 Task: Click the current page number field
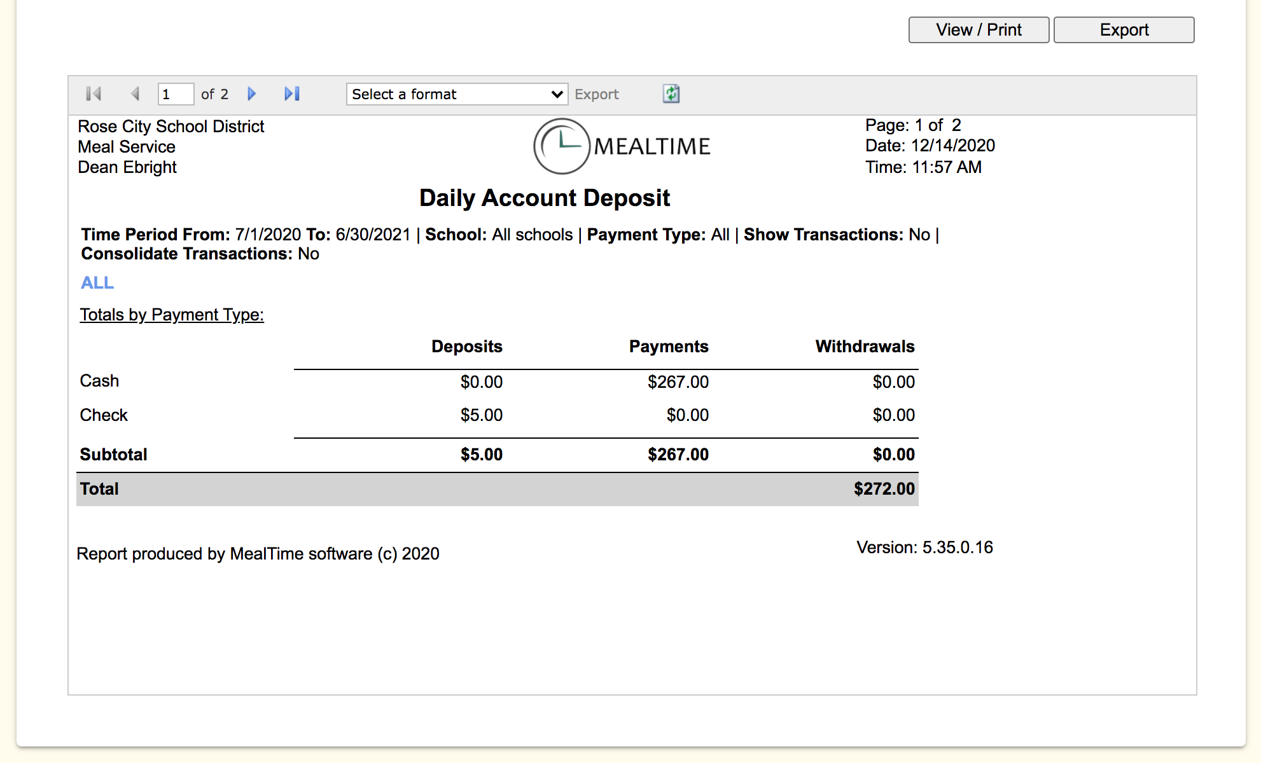tap(175, 94)
